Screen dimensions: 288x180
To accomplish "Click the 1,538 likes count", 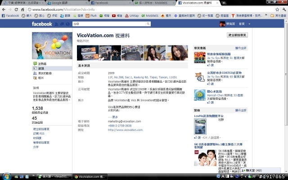I will tap(37, 108).
